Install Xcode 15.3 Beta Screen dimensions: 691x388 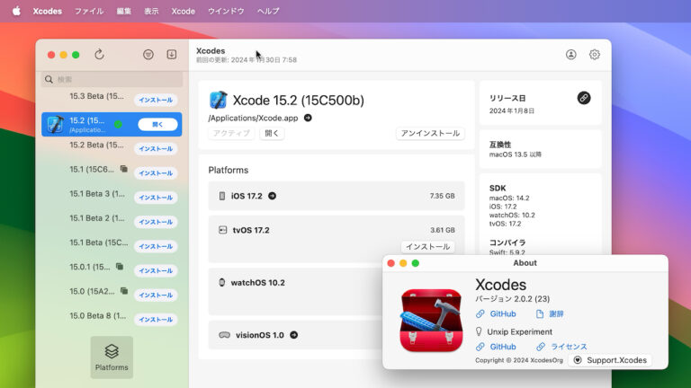156,100
